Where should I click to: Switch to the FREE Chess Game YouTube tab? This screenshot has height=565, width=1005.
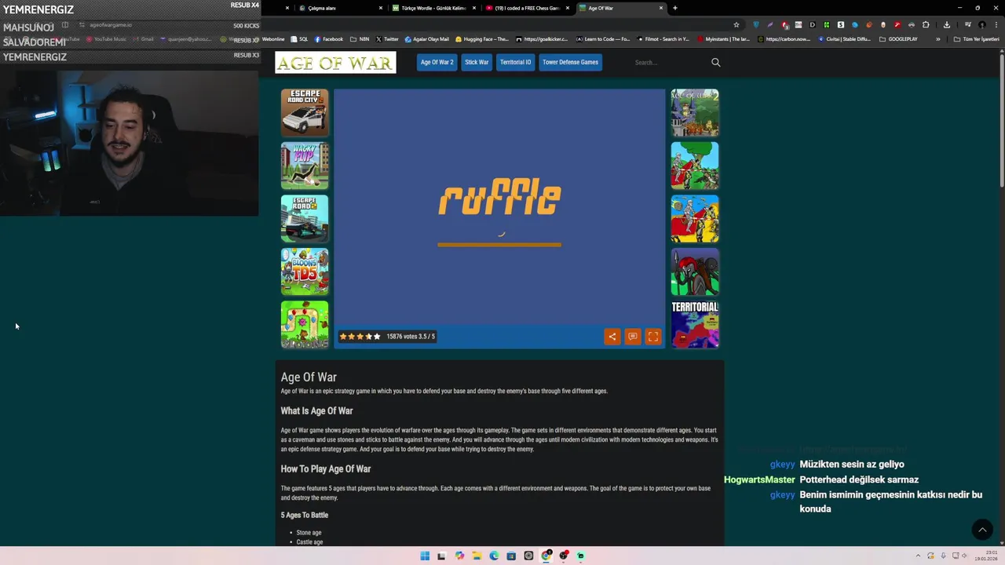(526, 8)
